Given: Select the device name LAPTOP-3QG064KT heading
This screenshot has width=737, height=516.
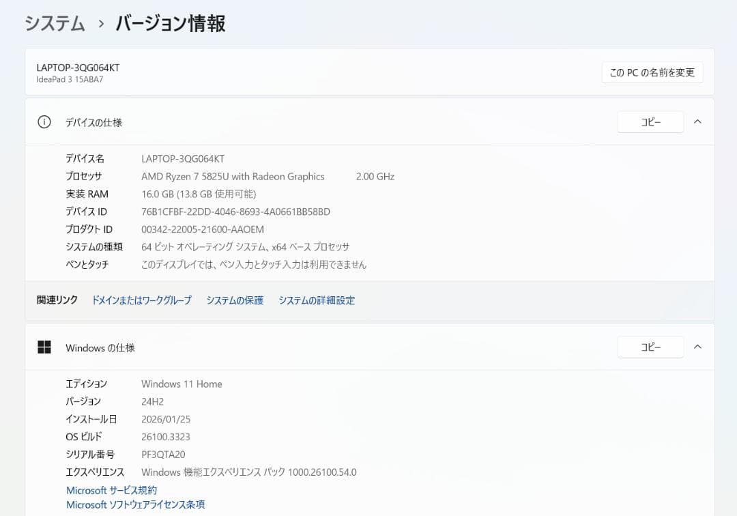Looking at the screenshot, I should (78, 67).
